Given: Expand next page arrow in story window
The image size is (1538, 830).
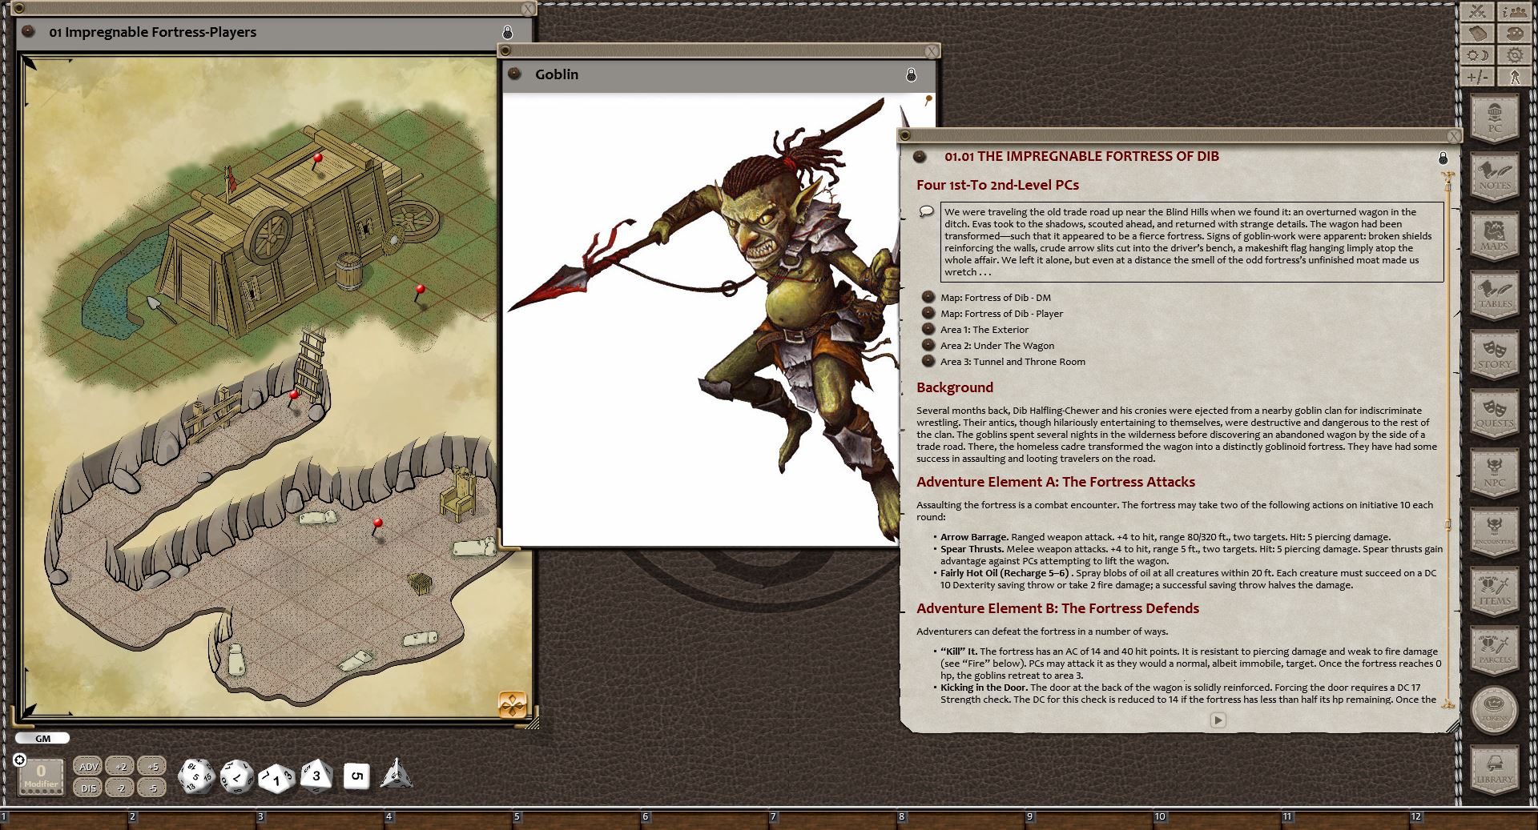Looking at the screenshot, I should click(x=1218, y=720).
